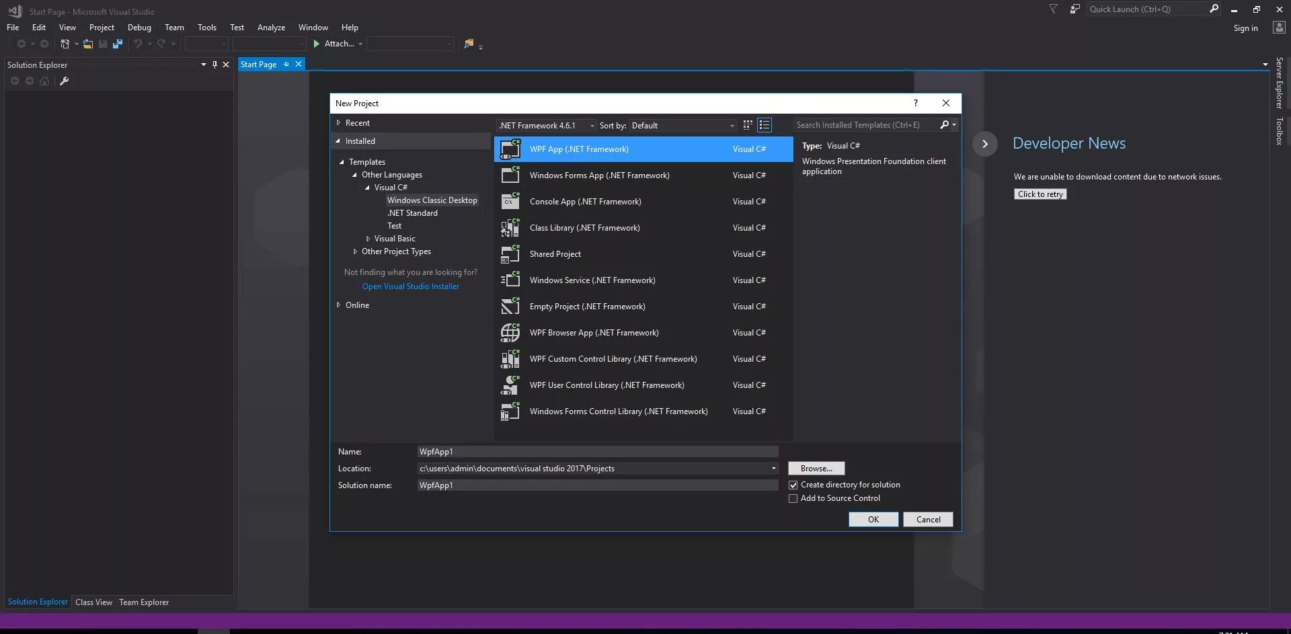Click the Search Installed Templates box
Viewport: 1291px width, 634px height.
pos(866,125)
